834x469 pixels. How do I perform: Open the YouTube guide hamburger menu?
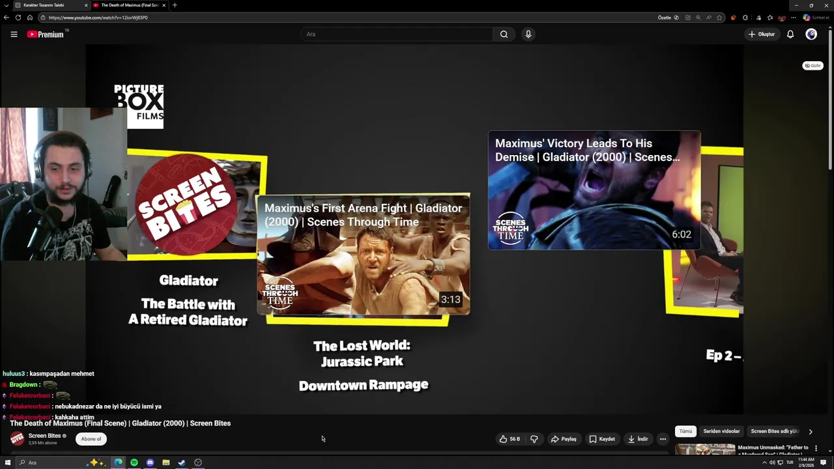14,34
